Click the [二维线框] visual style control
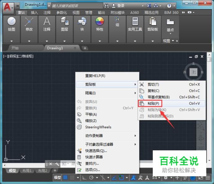 point(26,56)
